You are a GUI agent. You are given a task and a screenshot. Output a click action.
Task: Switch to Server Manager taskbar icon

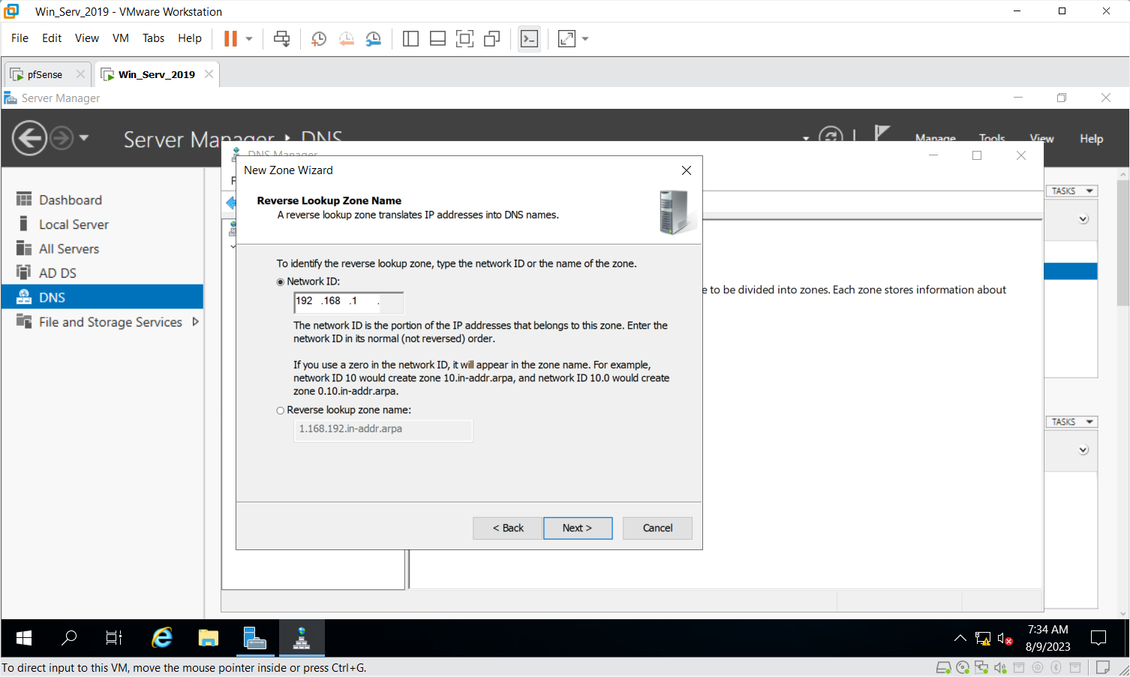click(255, 638)
